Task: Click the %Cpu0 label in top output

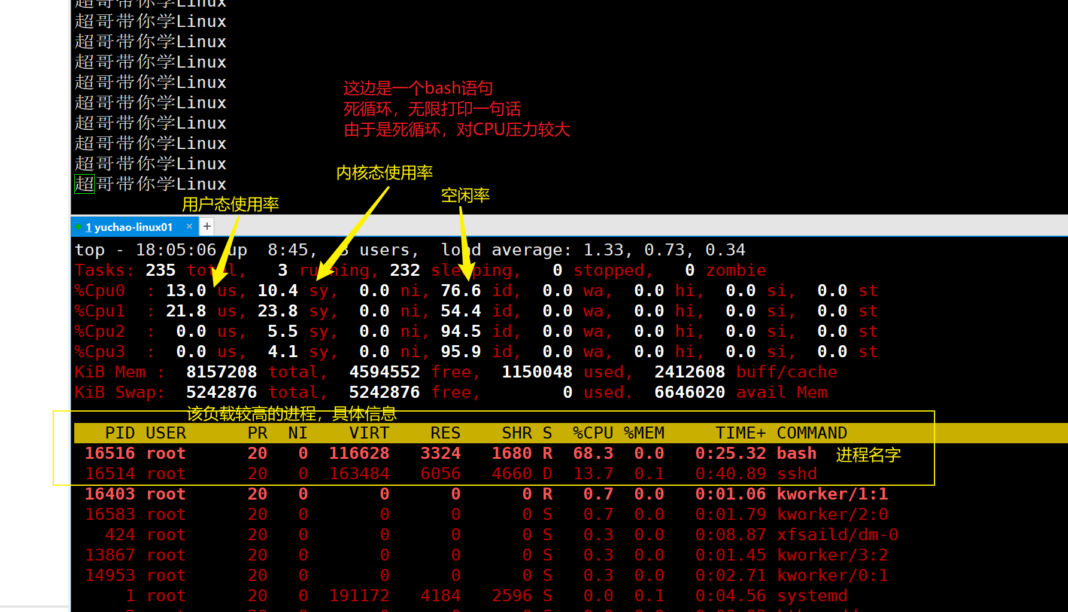Action: (x=99, y=291)
